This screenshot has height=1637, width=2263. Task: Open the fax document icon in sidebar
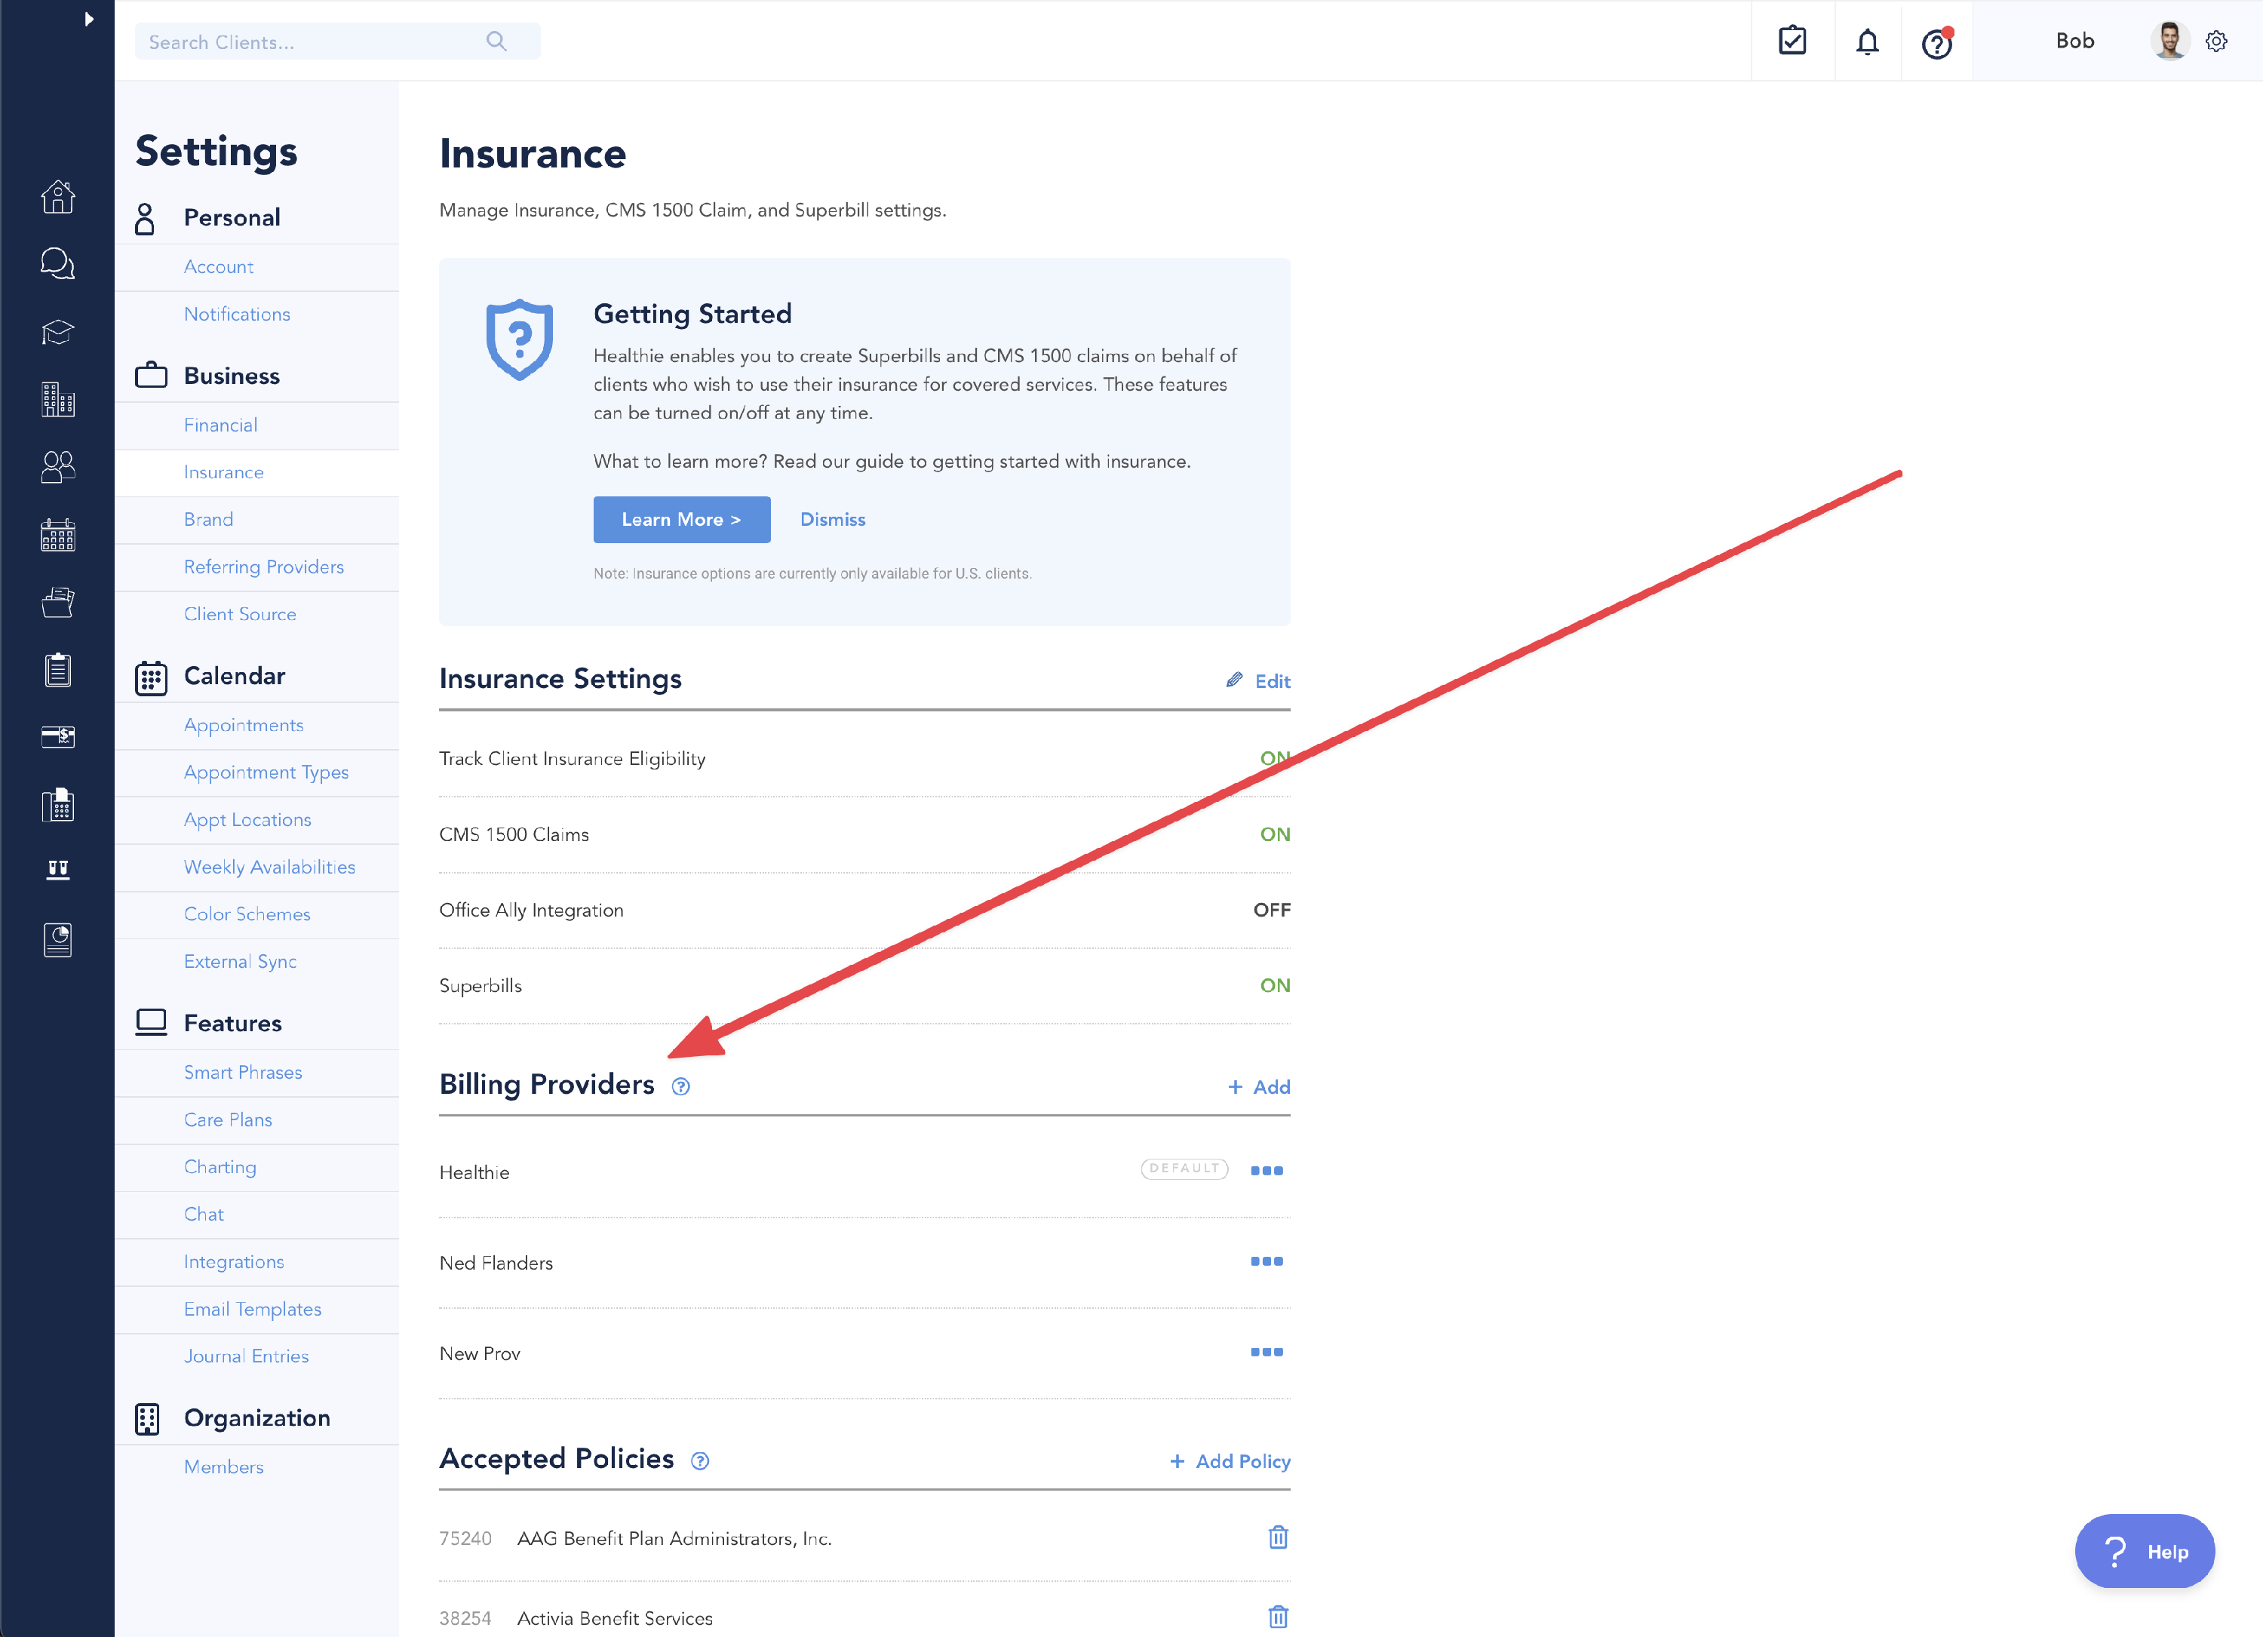pyautogui.click(x=58, y=805)
